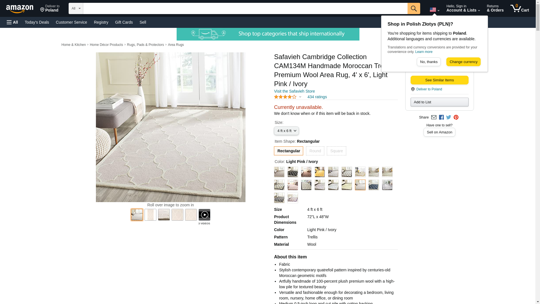Select the Square shape option
Screen dimensions: 540x304
pos(336,151)
